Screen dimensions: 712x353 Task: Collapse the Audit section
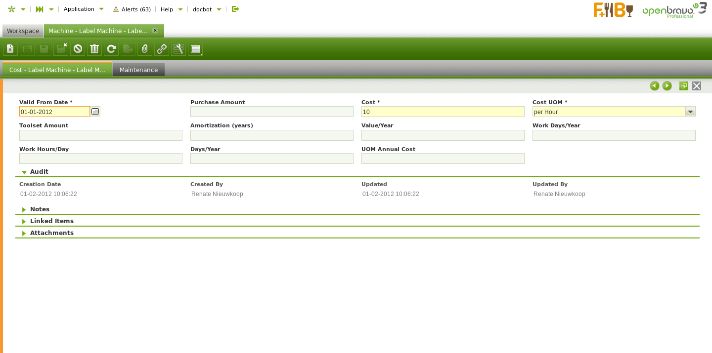point(39,172)
